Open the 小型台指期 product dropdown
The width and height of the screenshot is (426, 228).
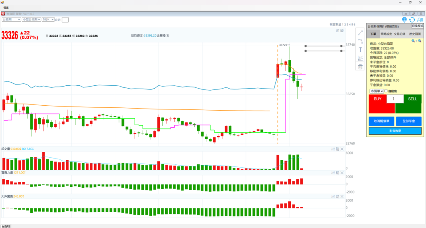[32, 19]
